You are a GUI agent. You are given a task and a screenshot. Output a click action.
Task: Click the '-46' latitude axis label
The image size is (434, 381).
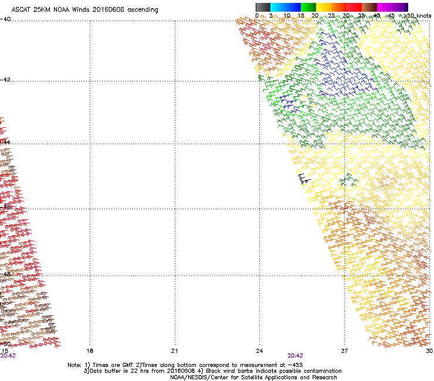[5, 207]
